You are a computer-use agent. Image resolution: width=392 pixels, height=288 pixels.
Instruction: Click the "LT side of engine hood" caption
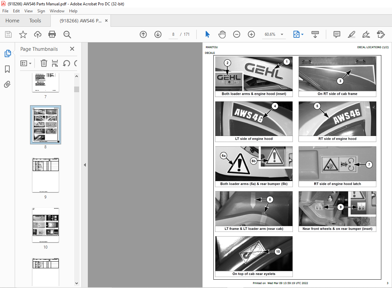tap(254, 139)
